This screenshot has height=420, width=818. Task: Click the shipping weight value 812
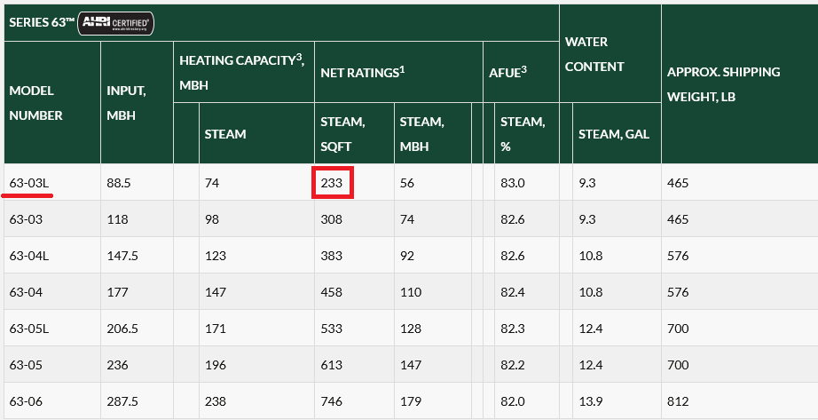tap(678, 401)
